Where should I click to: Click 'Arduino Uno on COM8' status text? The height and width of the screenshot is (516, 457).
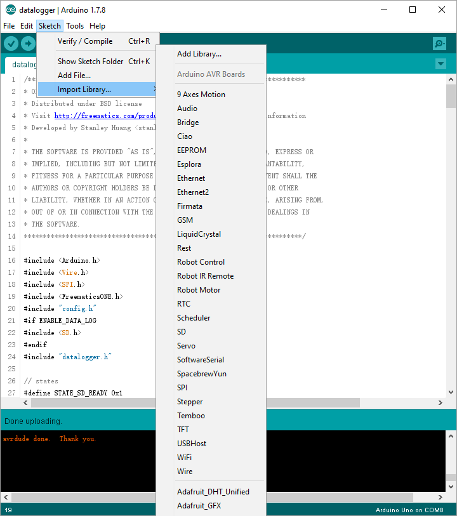tap(409, 510)
